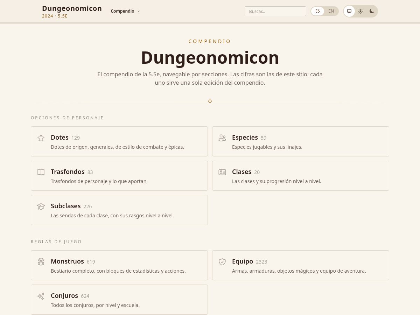Open the Clases section title
The width and height of the screenshot is (420, 315).
241,172
